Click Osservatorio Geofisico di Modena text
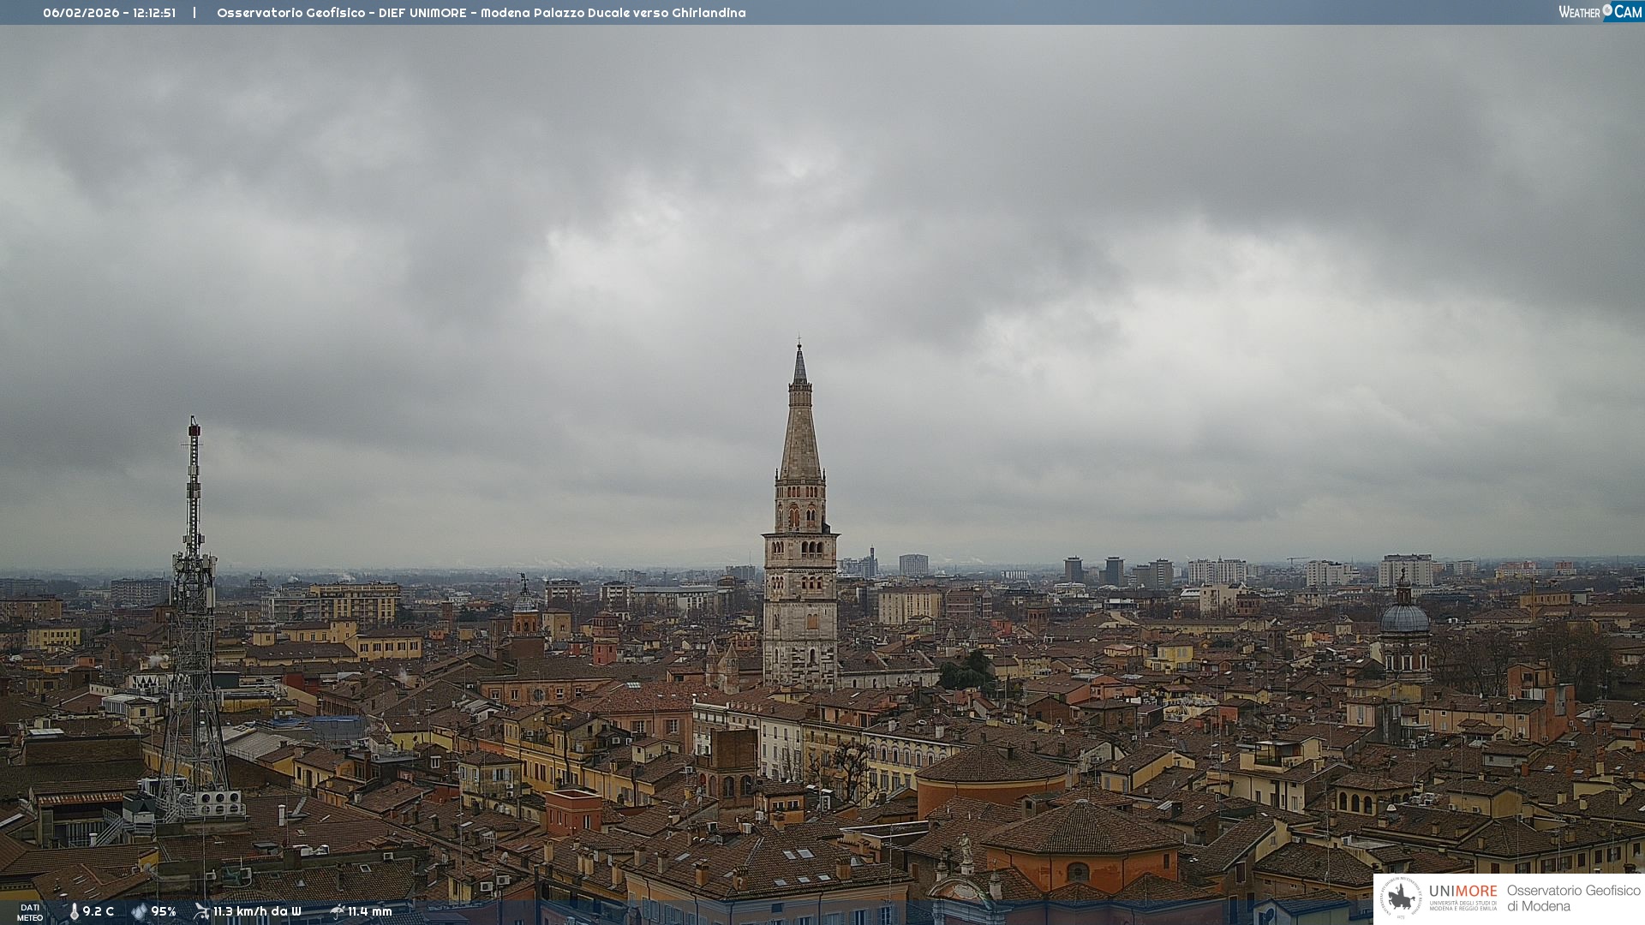This screenshot has width=1645, height=925. (x=1573, y=898)
